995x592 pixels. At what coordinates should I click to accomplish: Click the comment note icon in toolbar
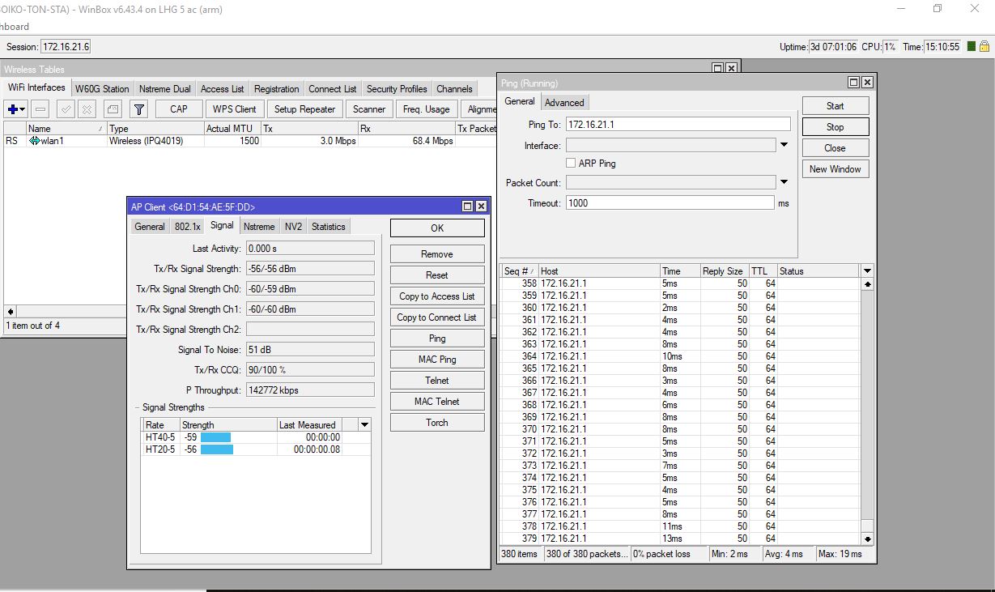pyautogui.click(x=113, y=109)
